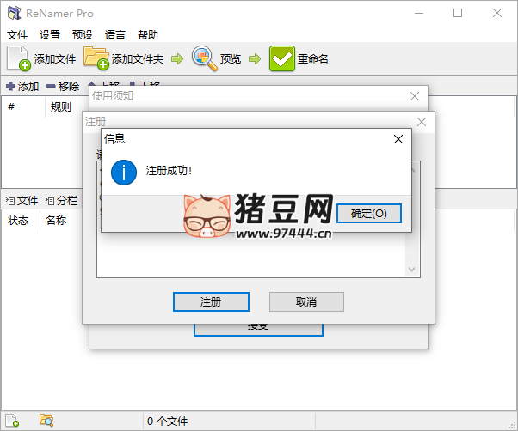
Task: Click the 添加 rule plus button
Action: (x=22, y=87)
